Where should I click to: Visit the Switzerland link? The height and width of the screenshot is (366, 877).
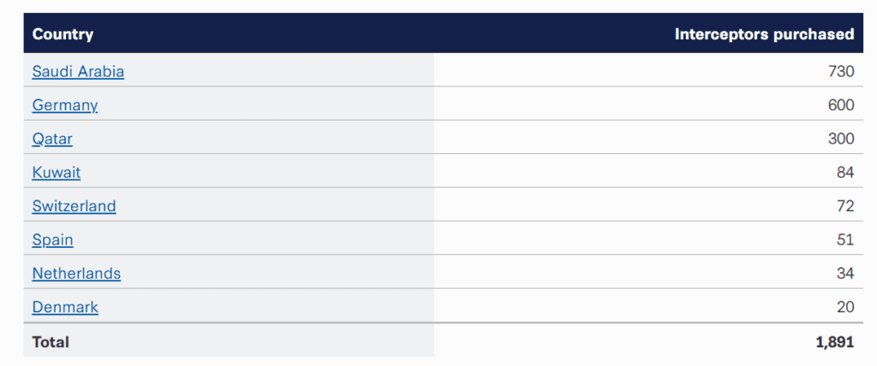tap(75, 206)
